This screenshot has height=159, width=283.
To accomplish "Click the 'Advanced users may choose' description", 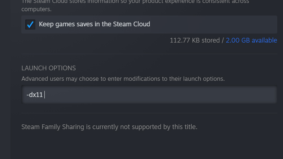I will (123, 79).
